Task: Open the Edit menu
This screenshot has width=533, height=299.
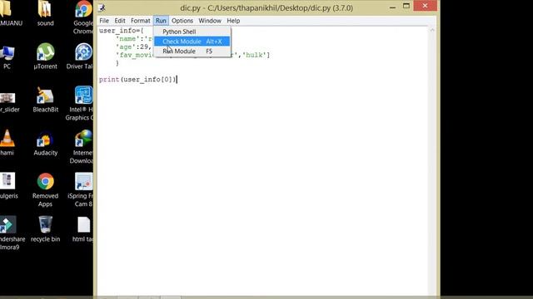Action: click(x=120, y=21)
